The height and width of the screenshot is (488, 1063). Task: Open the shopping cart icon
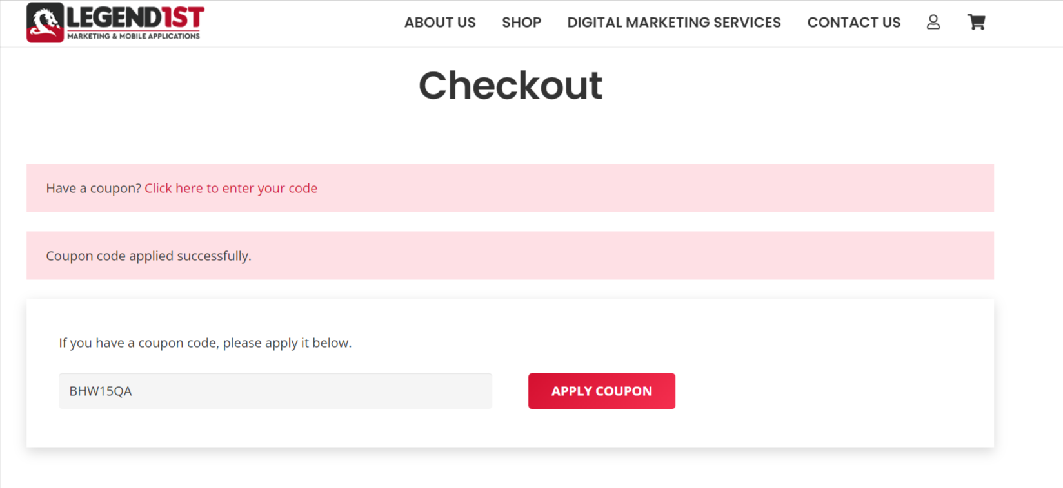977,23
